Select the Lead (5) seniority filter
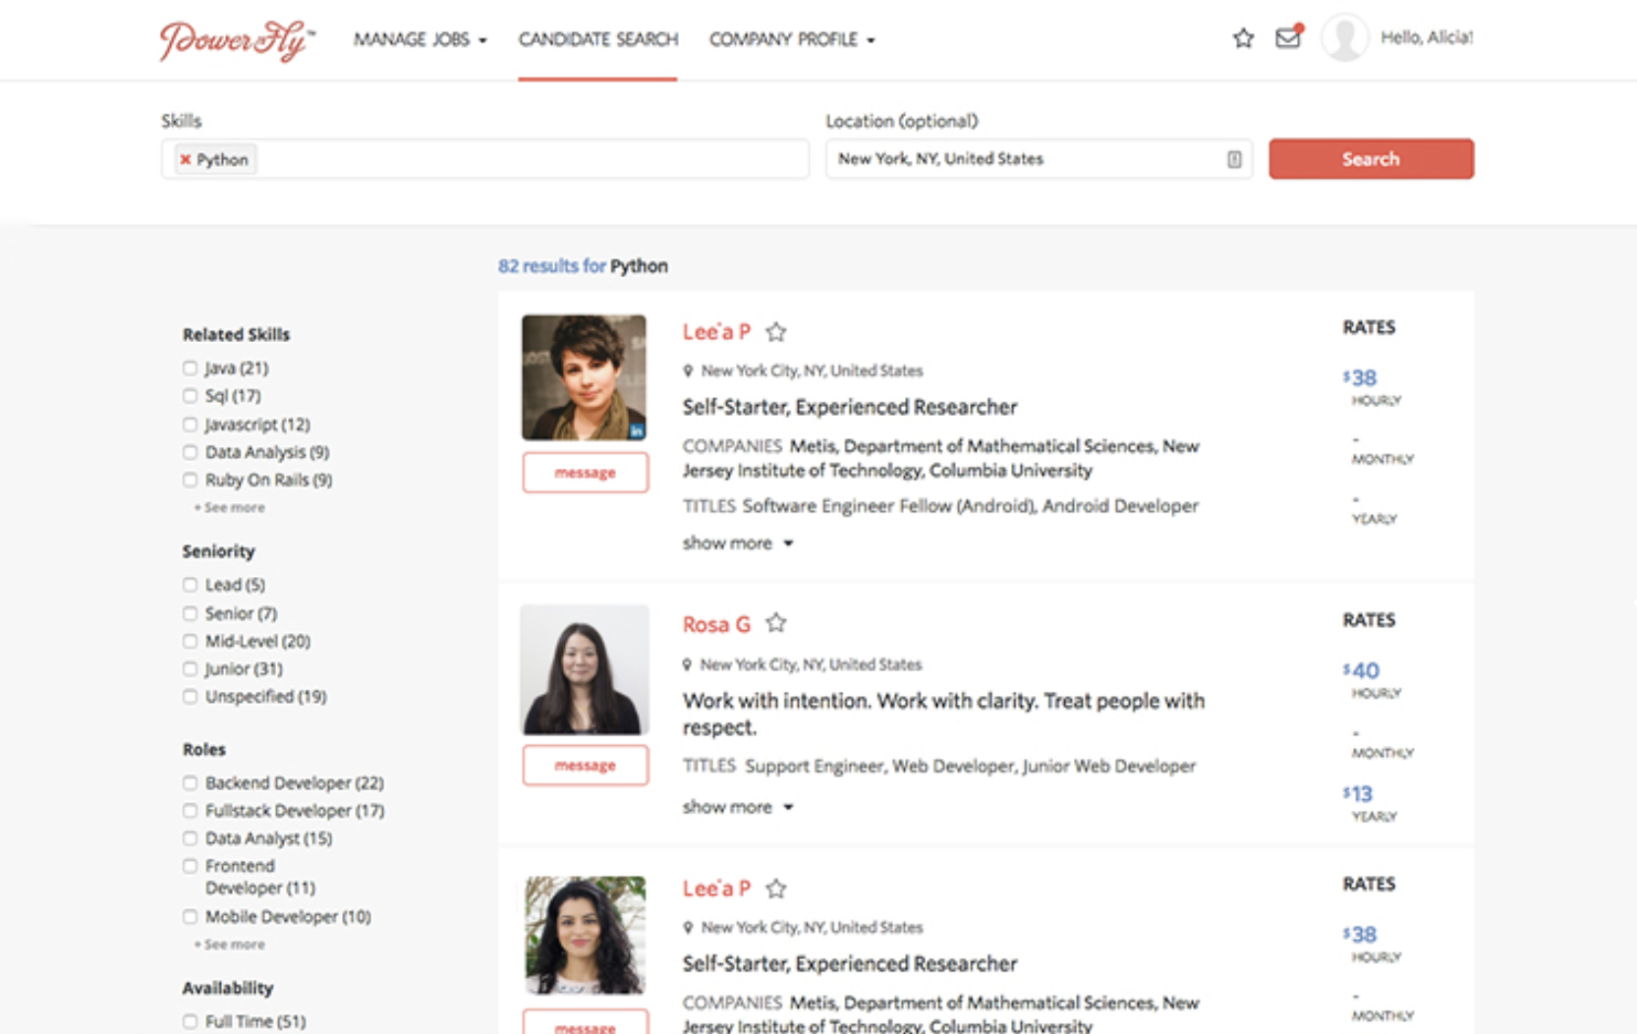The height and width of the screenshot is (1034, 1637). point(190,584)
